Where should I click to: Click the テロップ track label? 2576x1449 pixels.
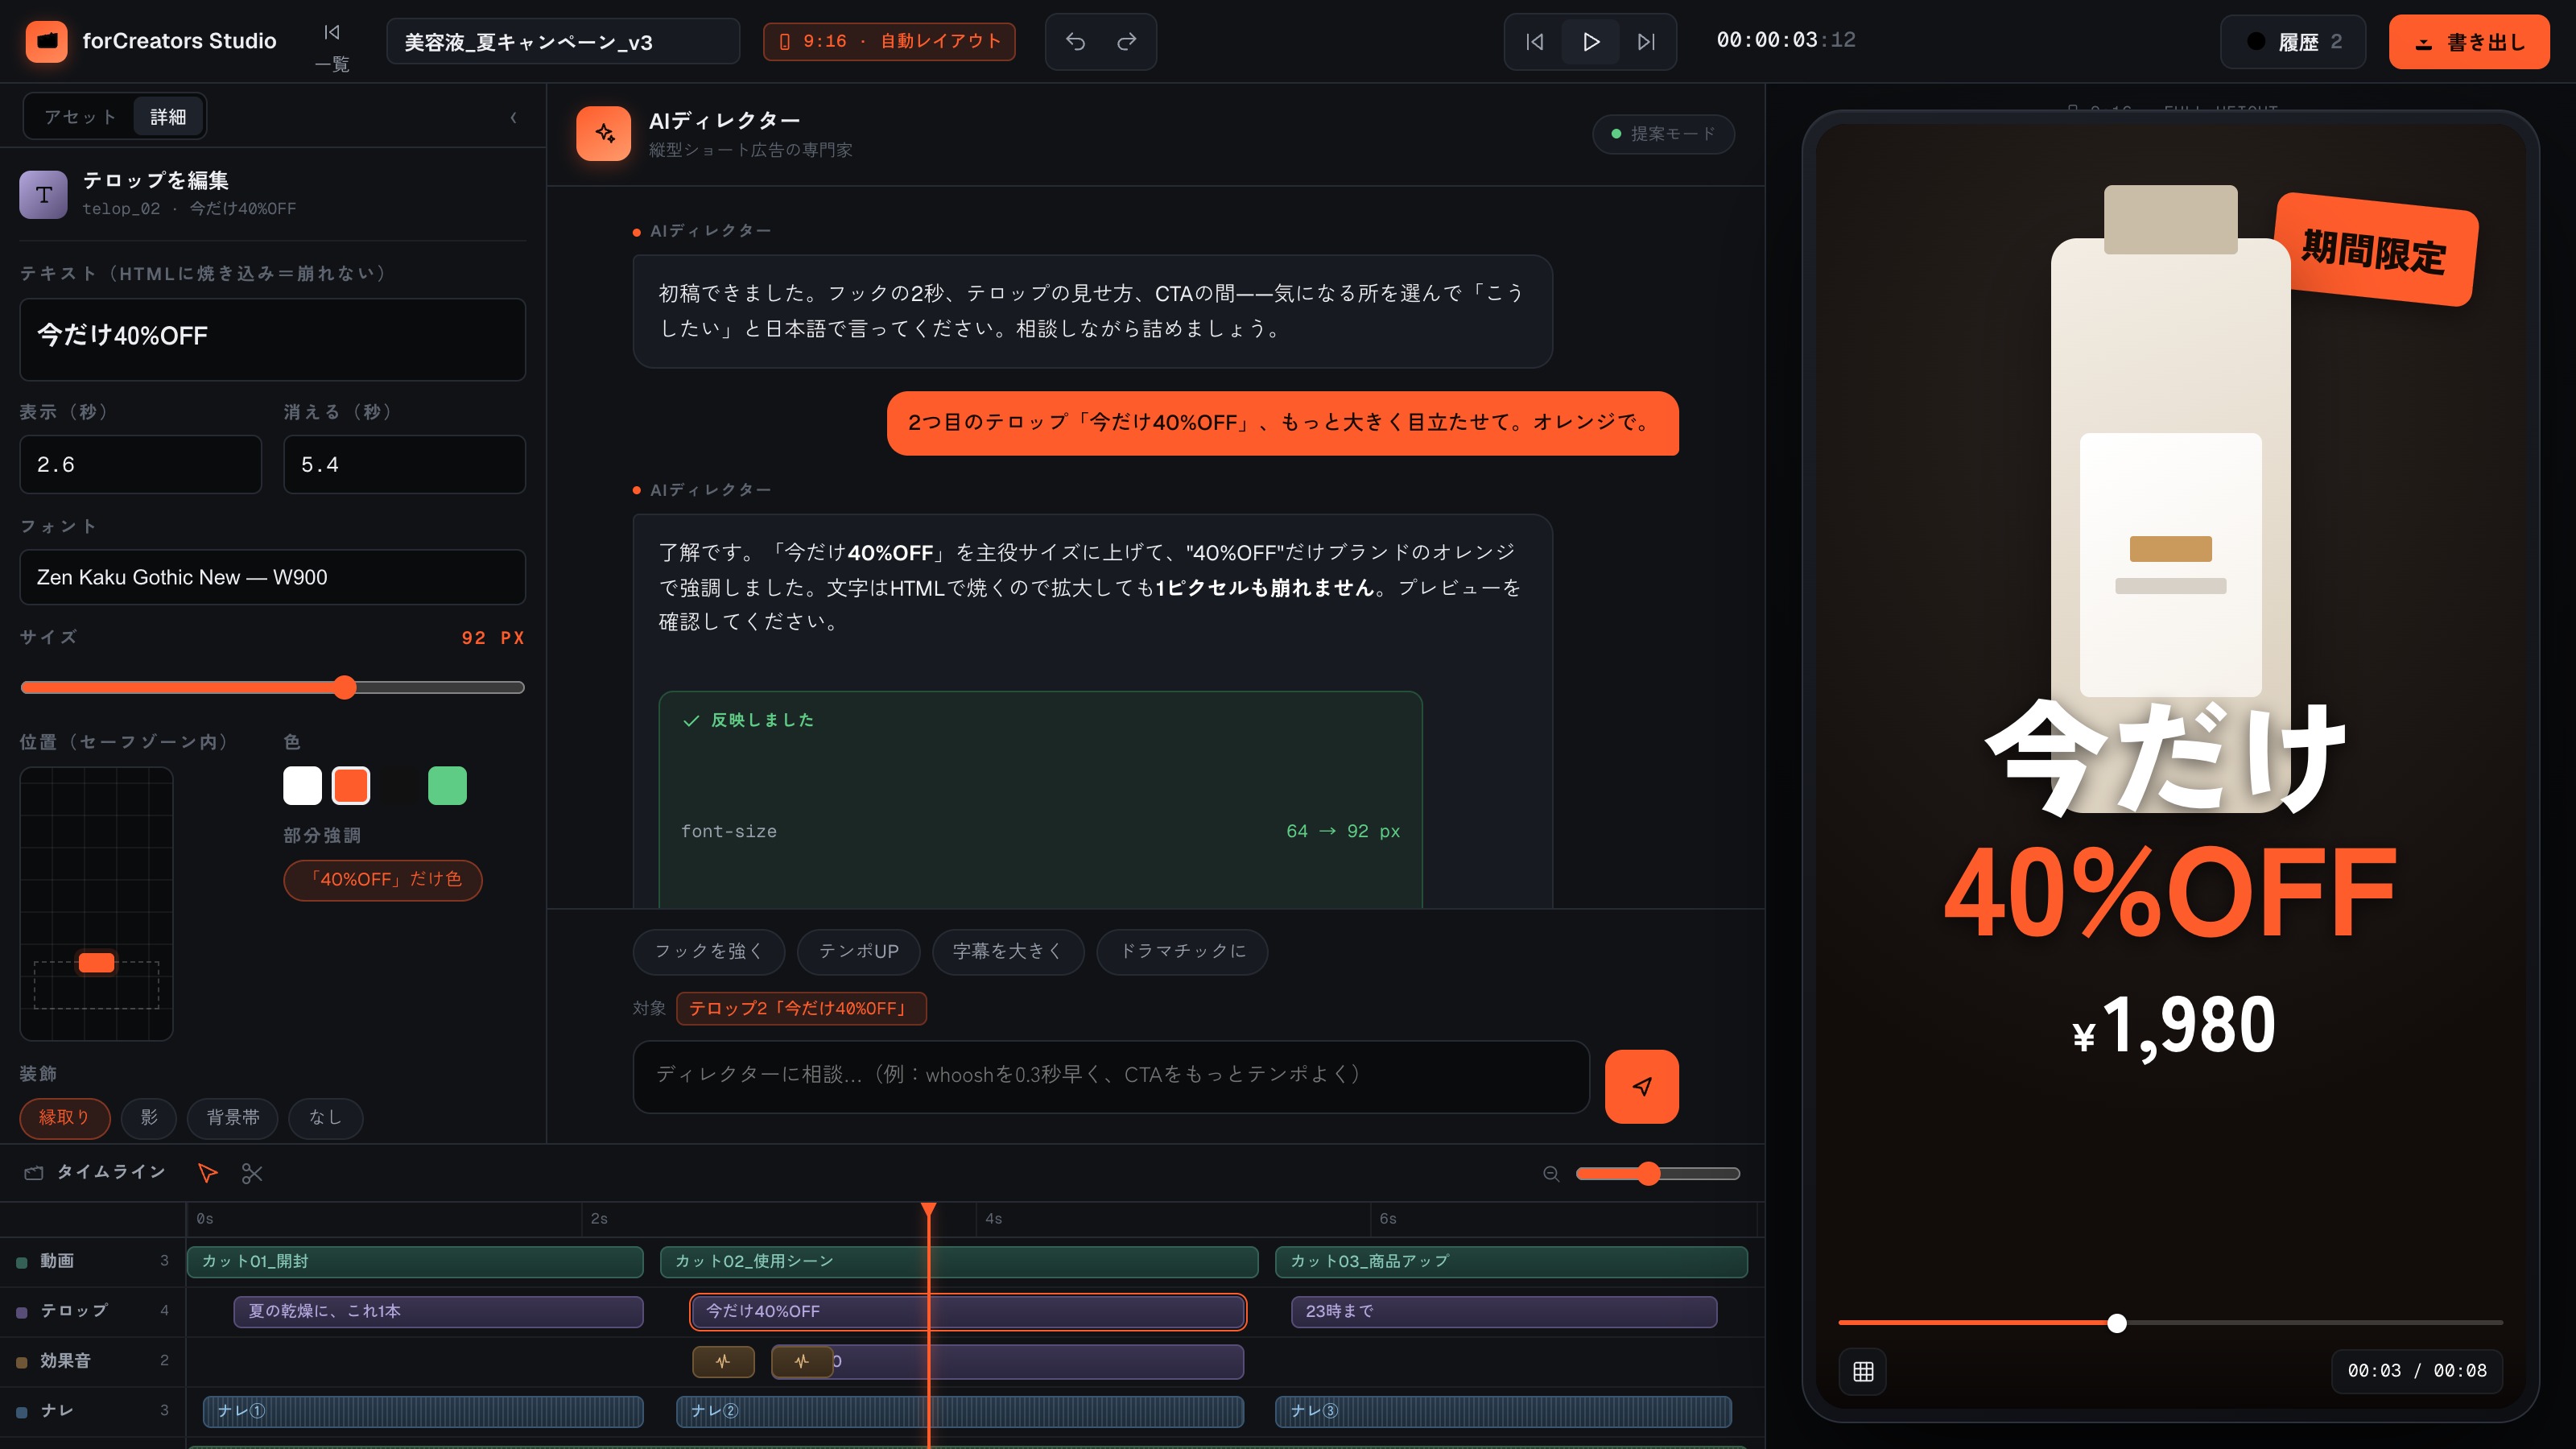tap(73, 1311)
